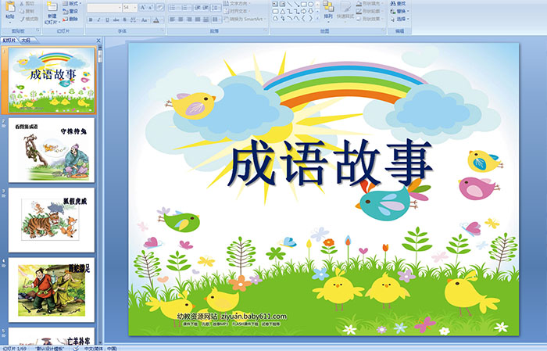Select slide 3 thumbnail 狐假虎威

tap(52, 220)
